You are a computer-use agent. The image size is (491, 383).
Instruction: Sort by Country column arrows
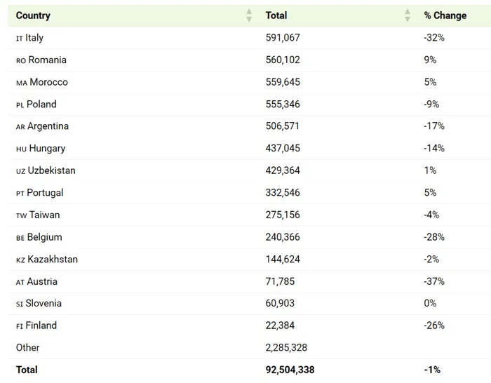point(249,15)
